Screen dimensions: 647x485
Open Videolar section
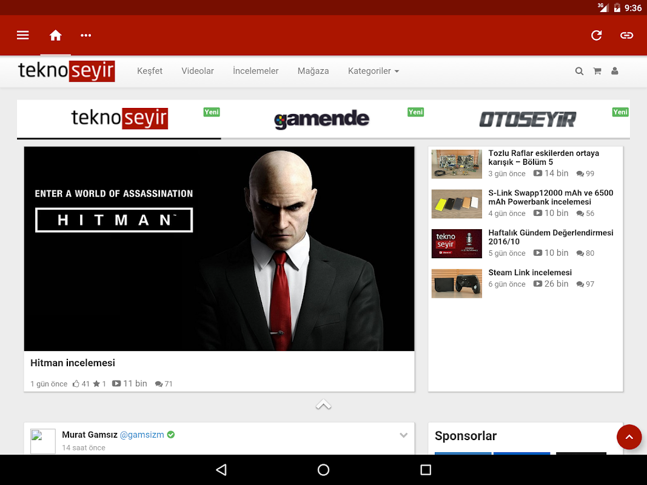coord(198,71)
